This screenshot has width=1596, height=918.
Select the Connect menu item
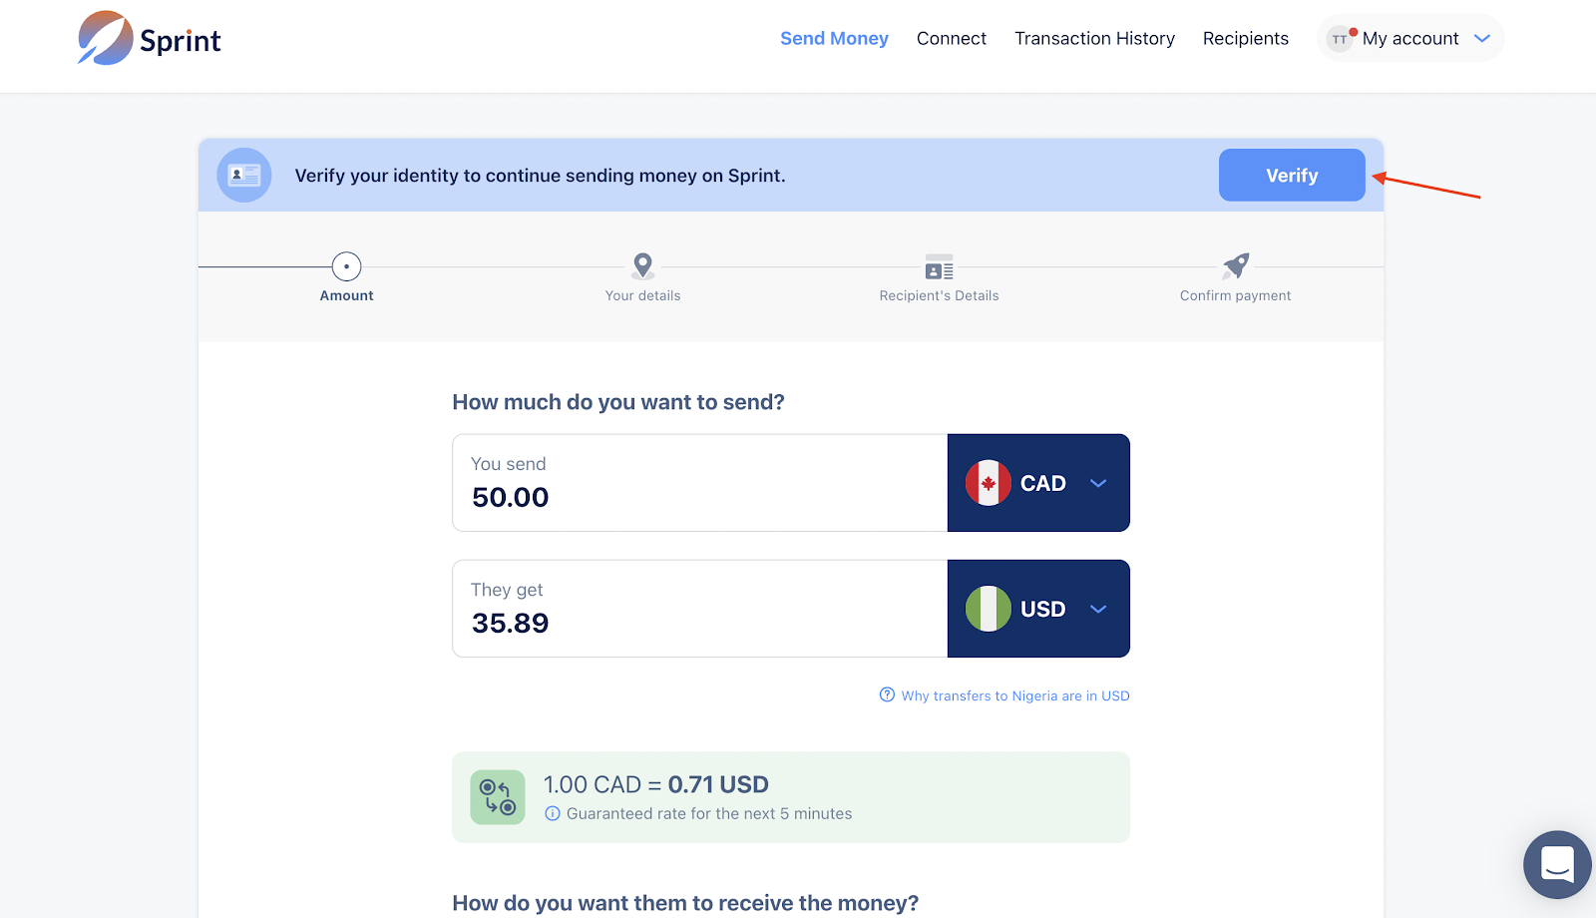(951, 38)
